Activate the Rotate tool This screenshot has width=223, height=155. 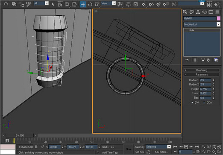90,5
